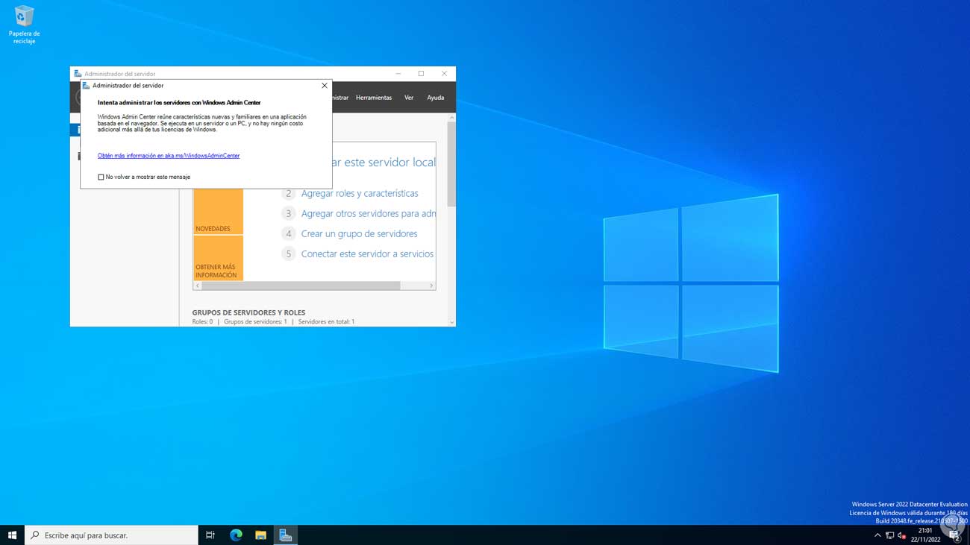Screen dimensions: 970x545
Task: Click the Server Manager main window title icon
Action: click(78, 74)
